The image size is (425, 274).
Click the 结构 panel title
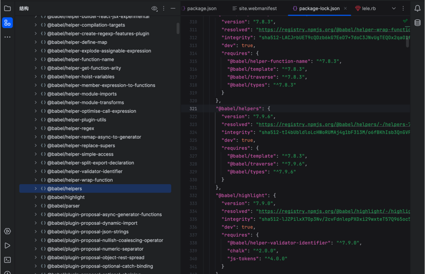coord(24,8)
